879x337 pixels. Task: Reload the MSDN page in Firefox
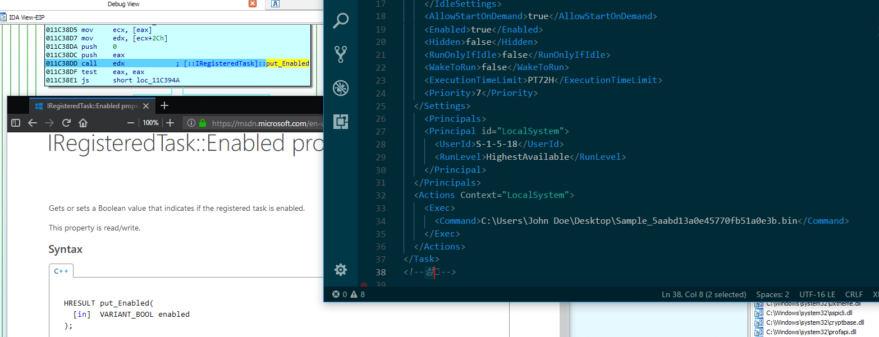(x=66, y=123)
